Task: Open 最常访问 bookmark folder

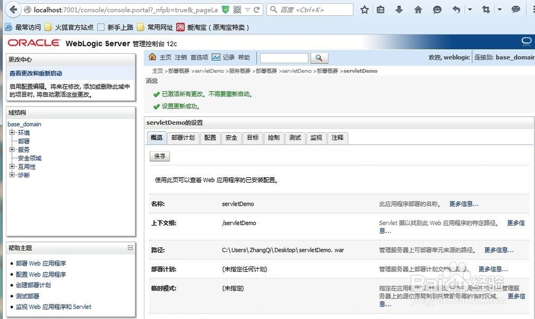Action: click(23, 27)
